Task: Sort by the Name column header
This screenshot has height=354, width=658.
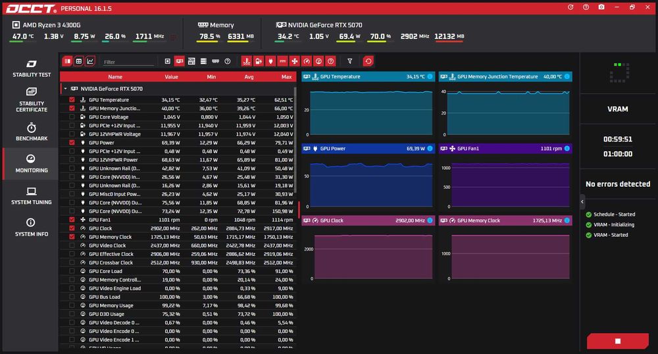Action: [x=115, y=77]
